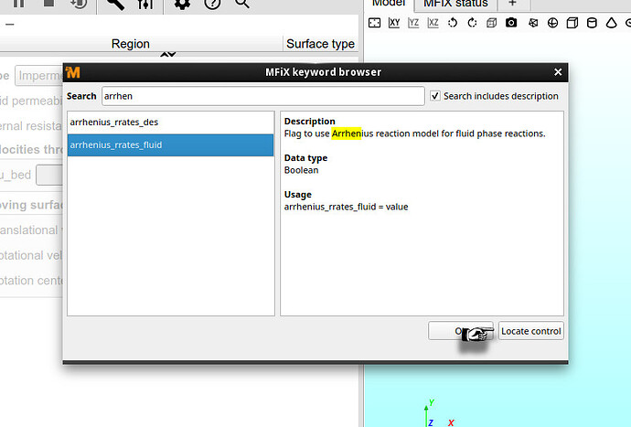Image resolution: width=631 pixels, height=427 pixels.
Task: Toggle 'Search includes description' checkbox
Action: click(435, 96)
